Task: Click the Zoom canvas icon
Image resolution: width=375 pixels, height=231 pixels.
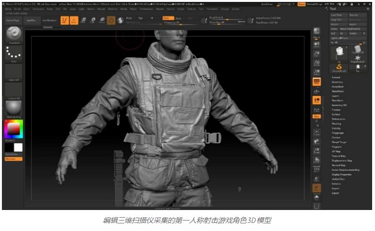Action: (317, 54)
